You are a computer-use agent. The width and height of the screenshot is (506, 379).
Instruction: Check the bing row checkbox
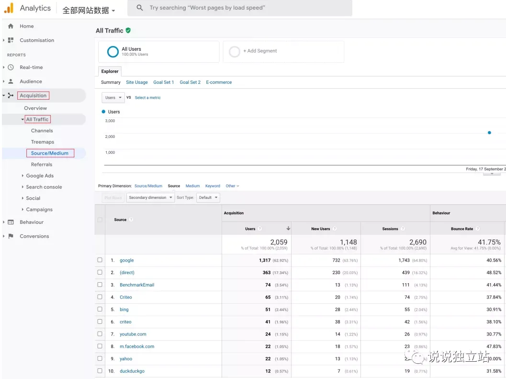tap(100, 309)
